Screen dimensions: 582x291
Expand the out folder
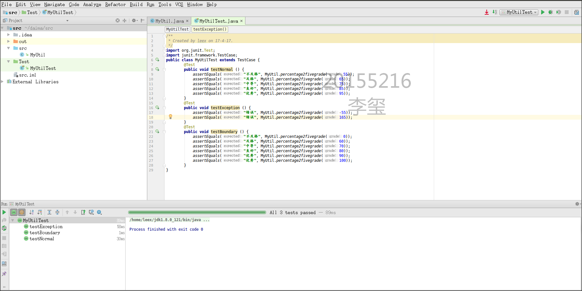tap(9, 41)
